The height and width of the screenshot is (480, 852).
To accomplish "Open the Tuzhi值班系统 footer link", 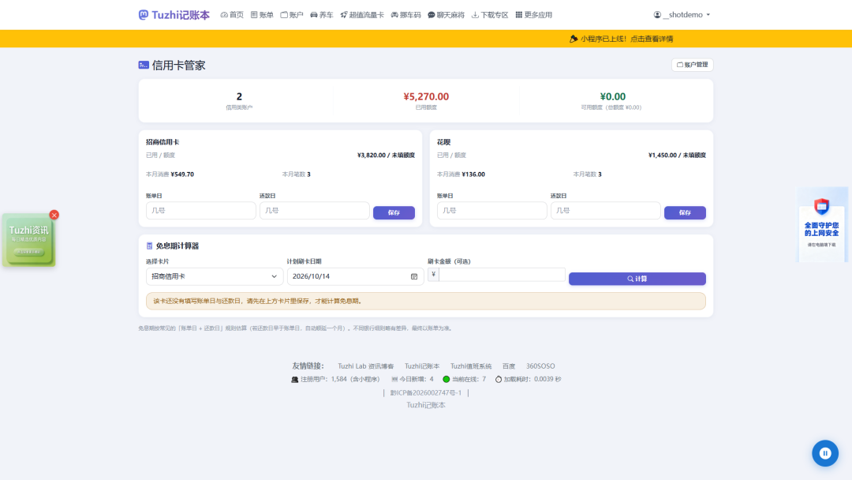I will (470, 366).
